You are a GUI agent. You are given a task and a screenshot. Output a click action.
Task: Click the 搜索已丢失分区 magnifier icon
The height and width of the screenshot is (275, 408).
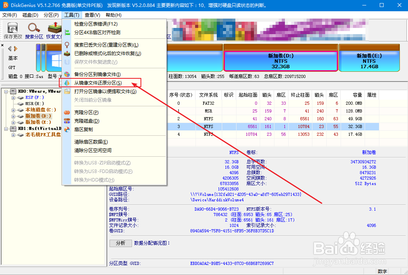point(67,45)
